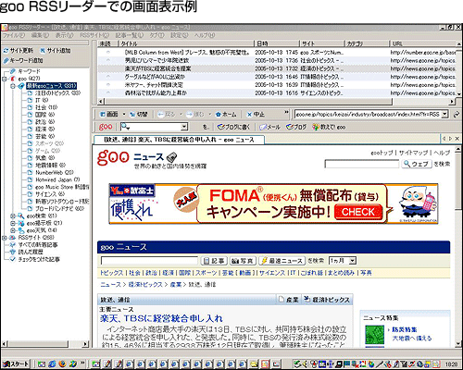
Task: Select the IT feed in the tree
Action: (x=42, y=100)
